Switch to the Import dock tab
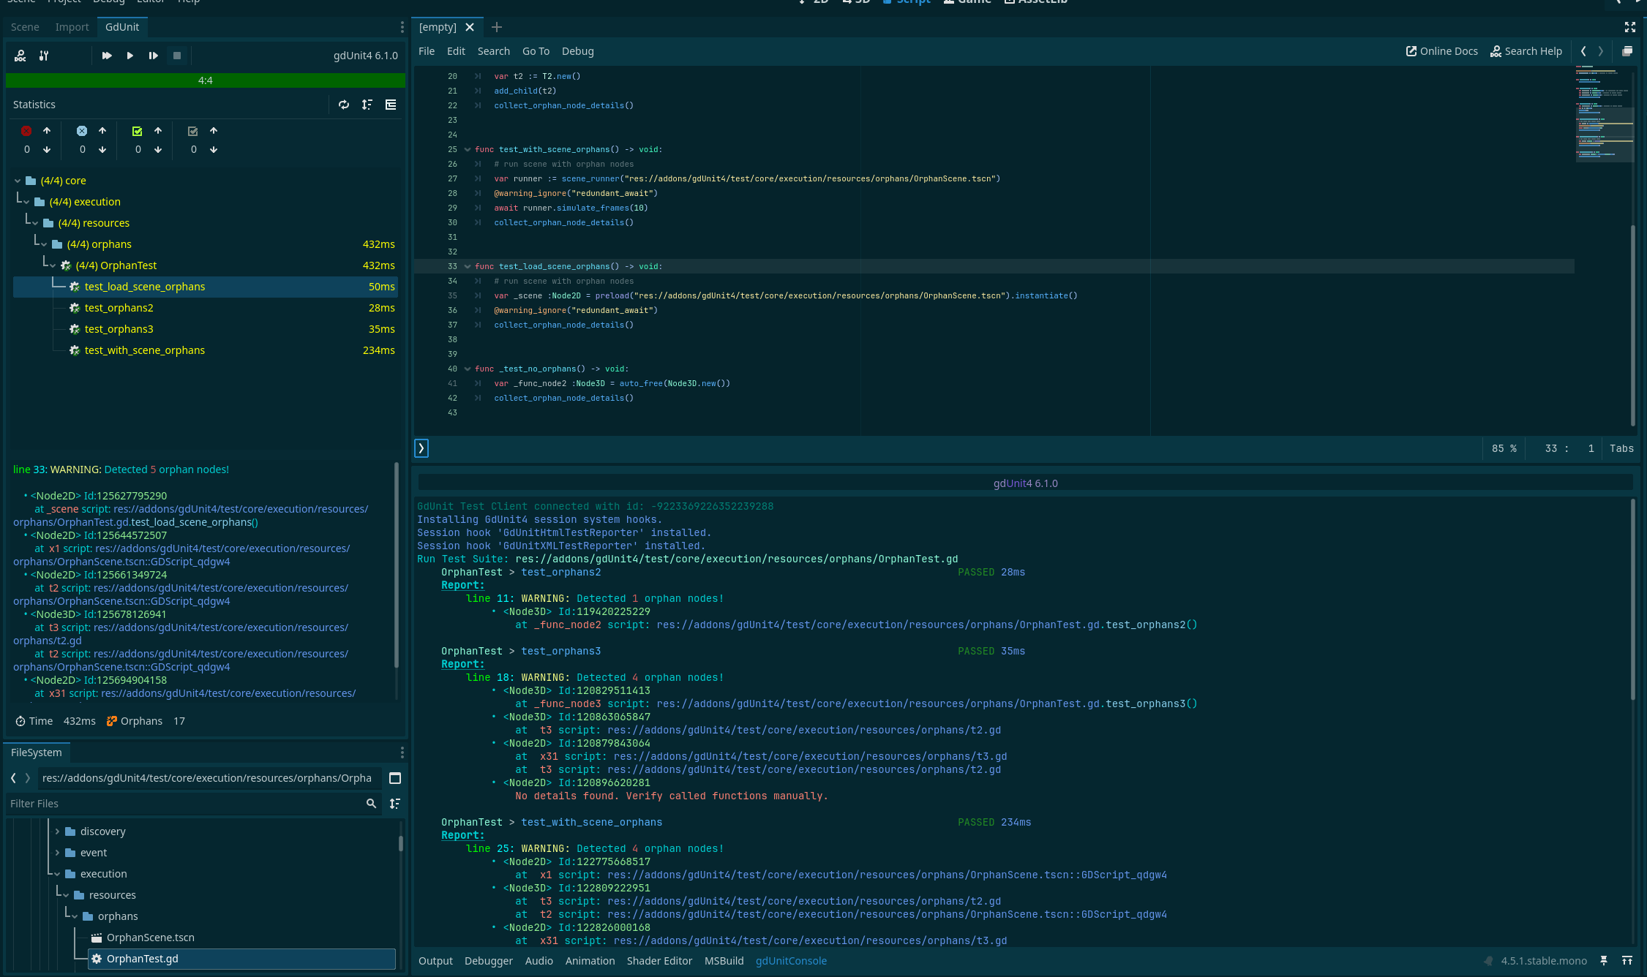The height and width of the screenshot is (977, 1647). click(72, 27)
